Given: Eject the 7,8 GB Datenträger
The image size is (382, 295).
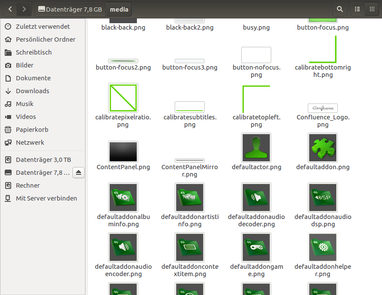Looking at the screenshot, I should pos(79,173).
